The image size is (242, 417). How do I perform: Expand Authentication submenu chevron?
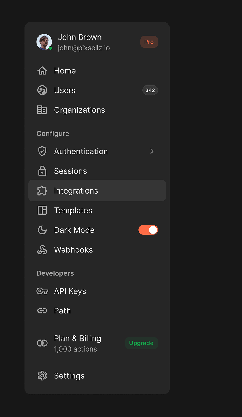[x=152, y=151]
